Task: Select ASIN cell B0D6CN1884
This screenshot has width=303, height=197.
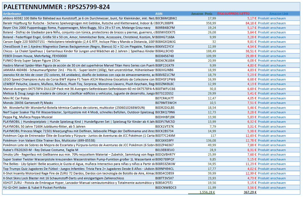Action: [x=165, y=61]
